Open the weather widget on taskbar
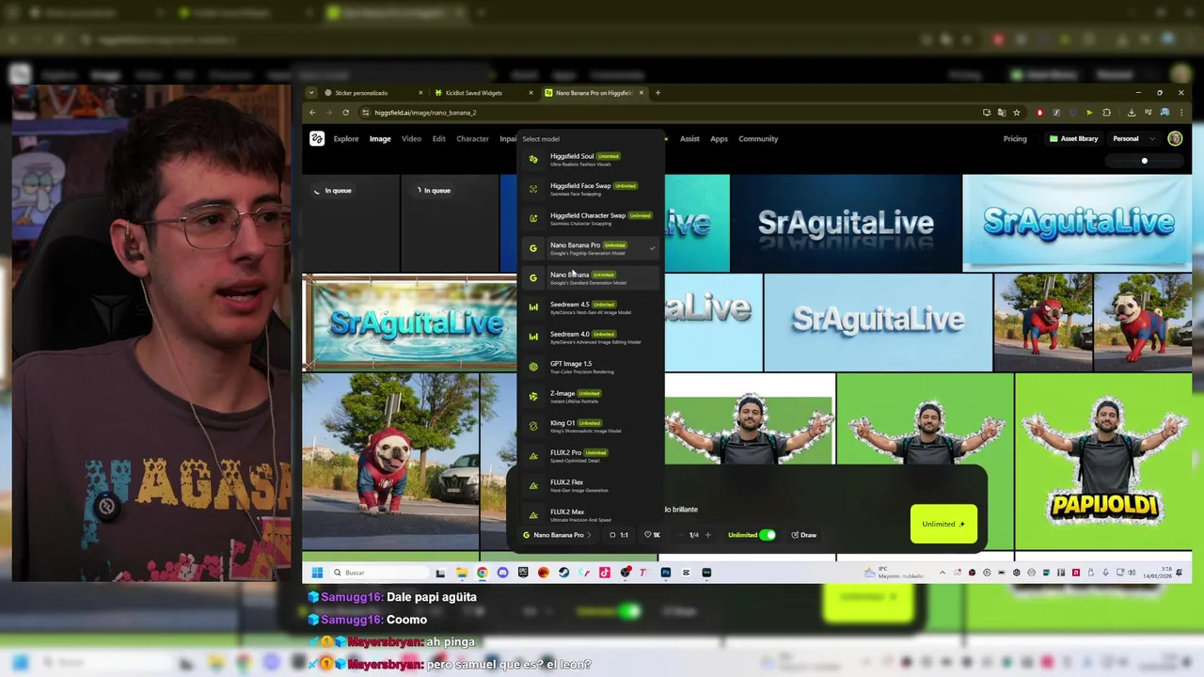The height and width of the screenshot is (677, 1204). pos(895,573)
